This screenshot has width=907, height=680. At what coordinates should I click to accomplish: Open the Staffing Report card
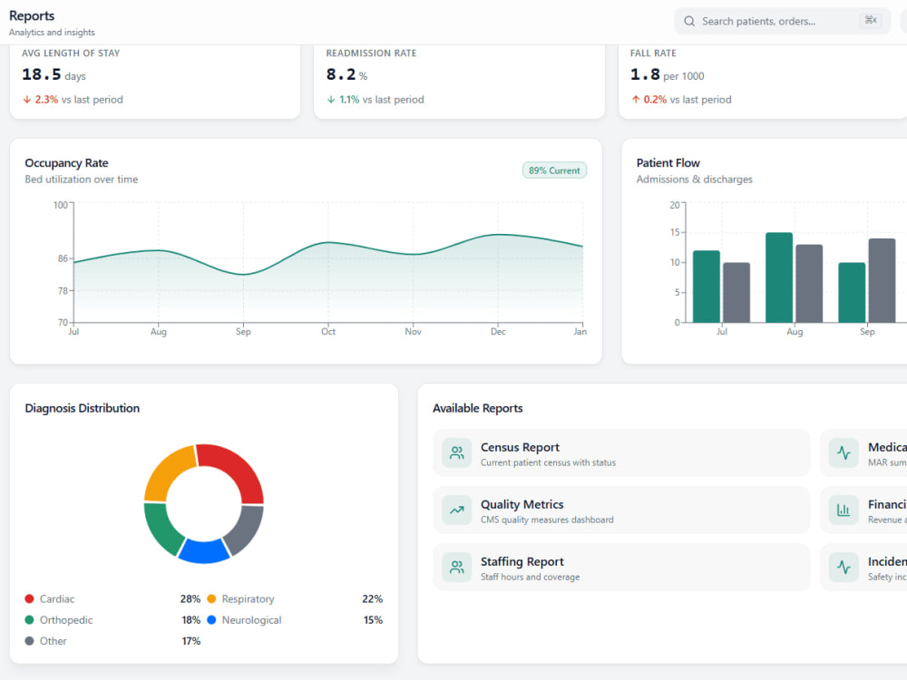[x=621, y=568]
